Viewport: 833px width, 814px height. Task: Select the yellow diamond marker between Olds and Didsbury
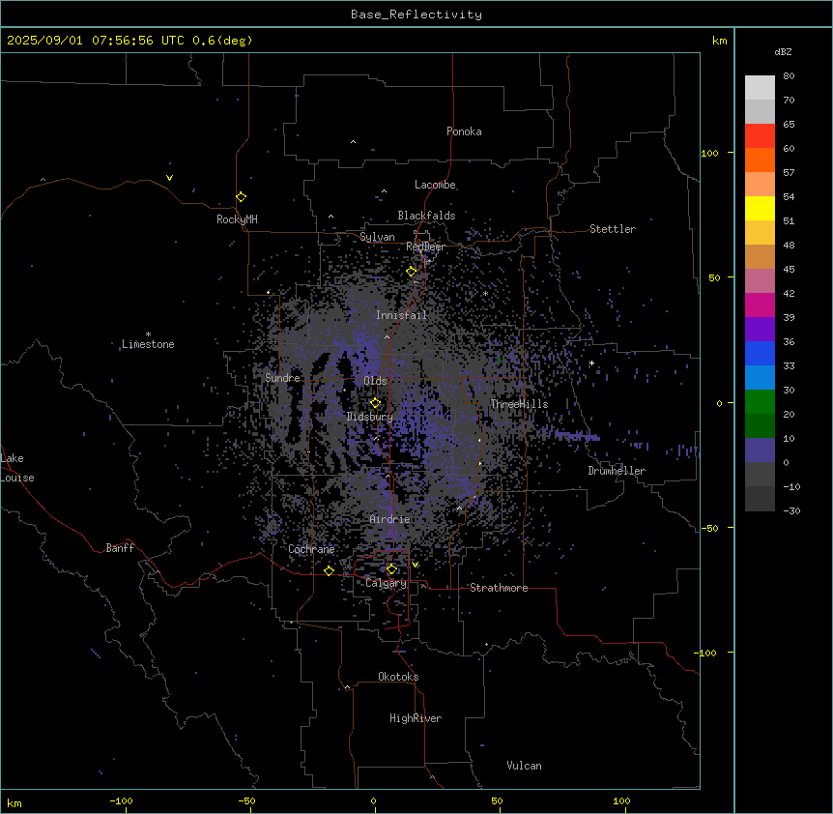coord(375,403)
